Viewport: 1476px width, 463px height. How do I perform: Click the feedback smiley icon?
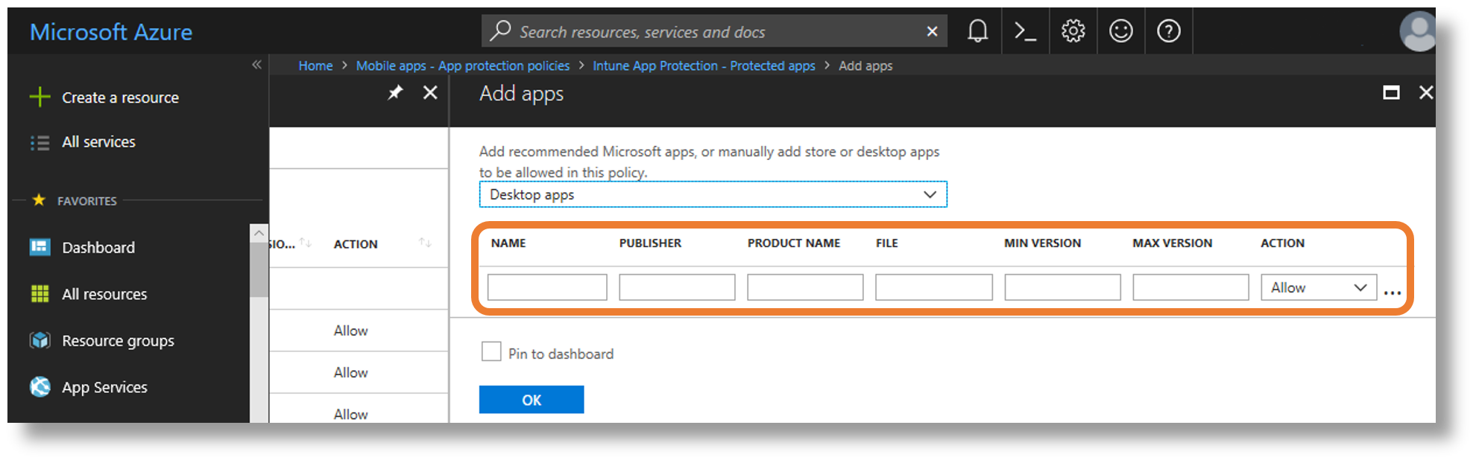pyautogui.click(x=1120, y=31)
